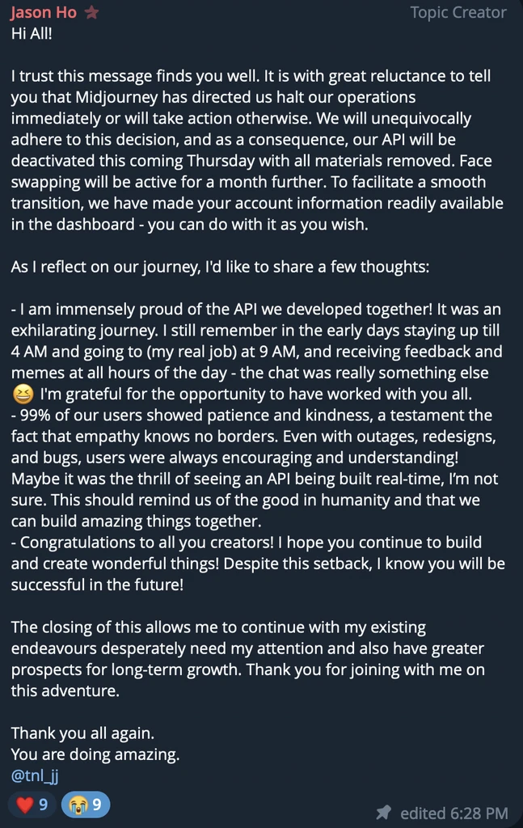Click the Topic Creator label

coord(458,12)
